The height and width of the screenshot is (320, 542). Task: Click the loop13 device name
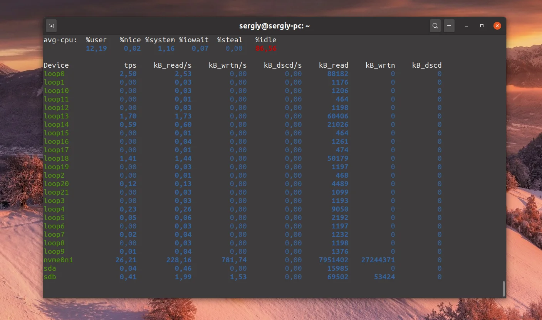(x=56, y=116)
